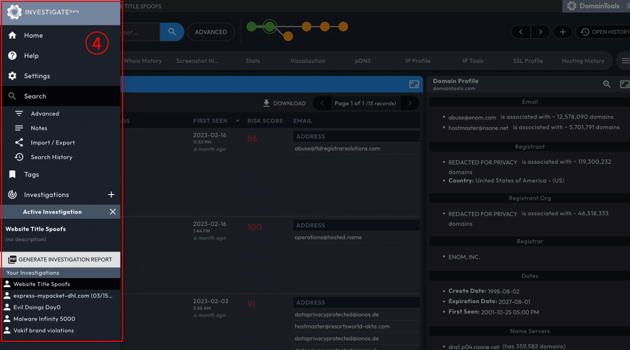Switch to IP Tools tab
Viewport: 630px width, 350px height.
click(x=473, y=61)
